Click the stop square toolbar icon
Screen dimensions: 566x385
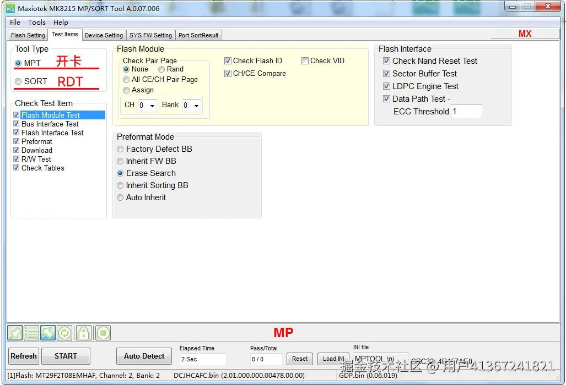click(103, 333)
